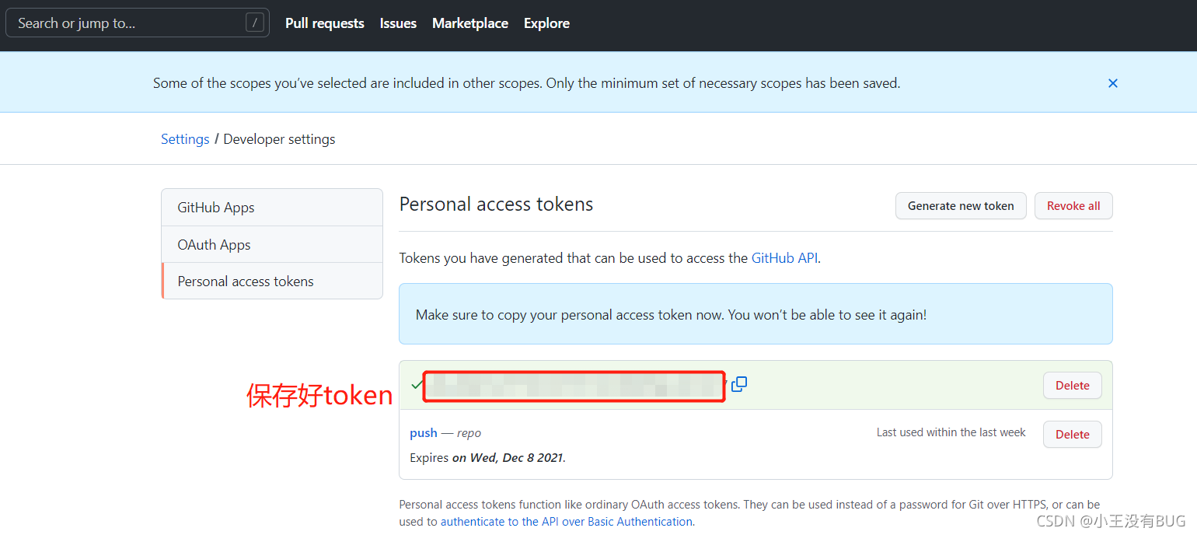Open Issues in the top navigation
This screenshot has height=535, width=1197.
pyautogui.click(x=398, y=23)
